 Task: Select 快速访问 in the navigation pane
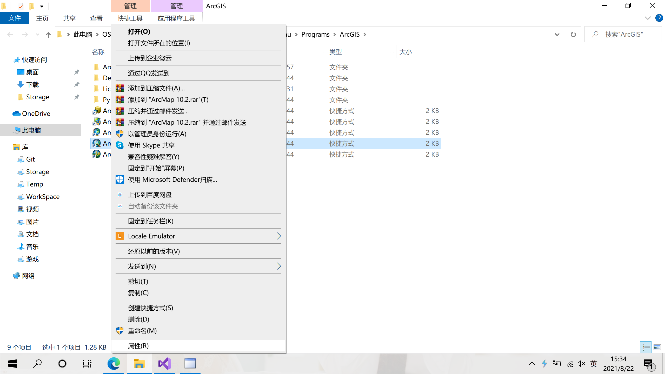pos(31,59)
